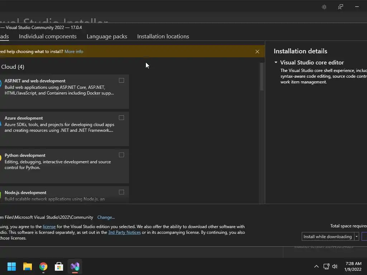
Task: Select Visual Studio Installer taskbar icon
Action: (75, 266)
